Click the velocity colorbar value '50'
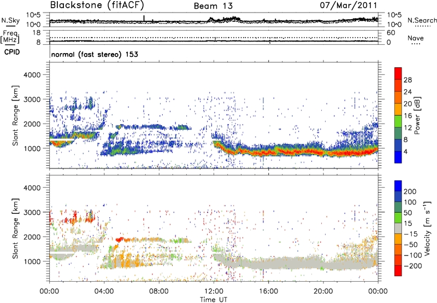This screenshot has height=303, width=437. pyautogui.click(x=408, y=213)
